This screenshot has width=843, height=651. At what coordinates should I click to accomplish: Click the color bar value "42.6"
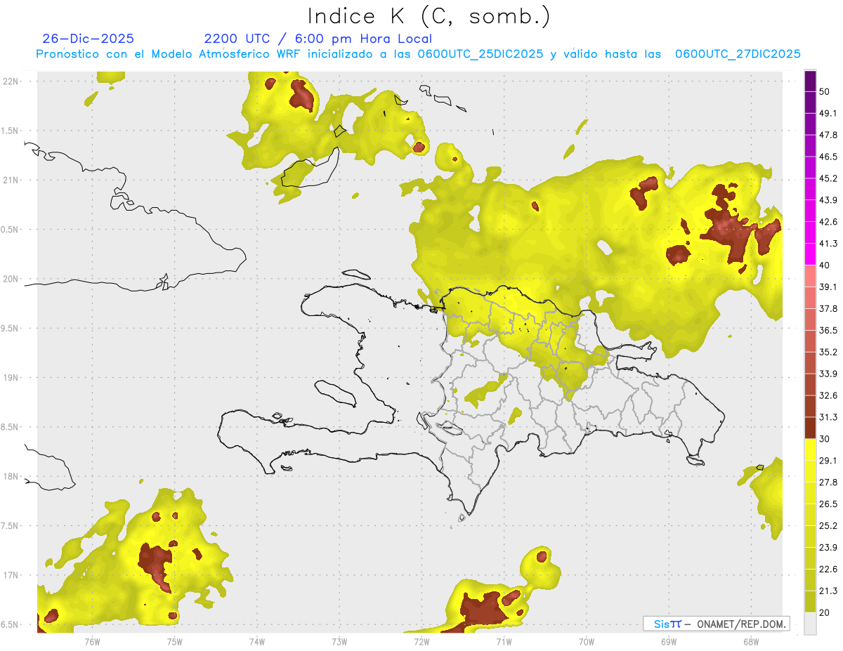pyautogui.click(x=828, y=222)
